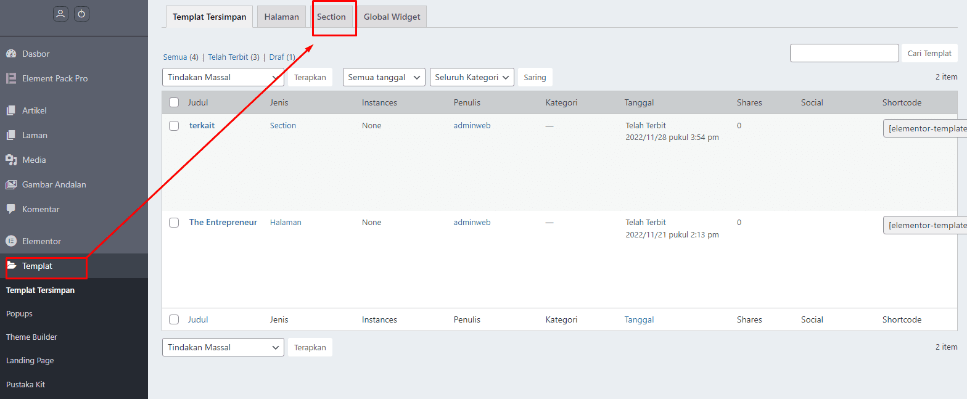Open Dasbor via its gauge icon
This screenshot has height=399, width=967.
coord(11,54)
